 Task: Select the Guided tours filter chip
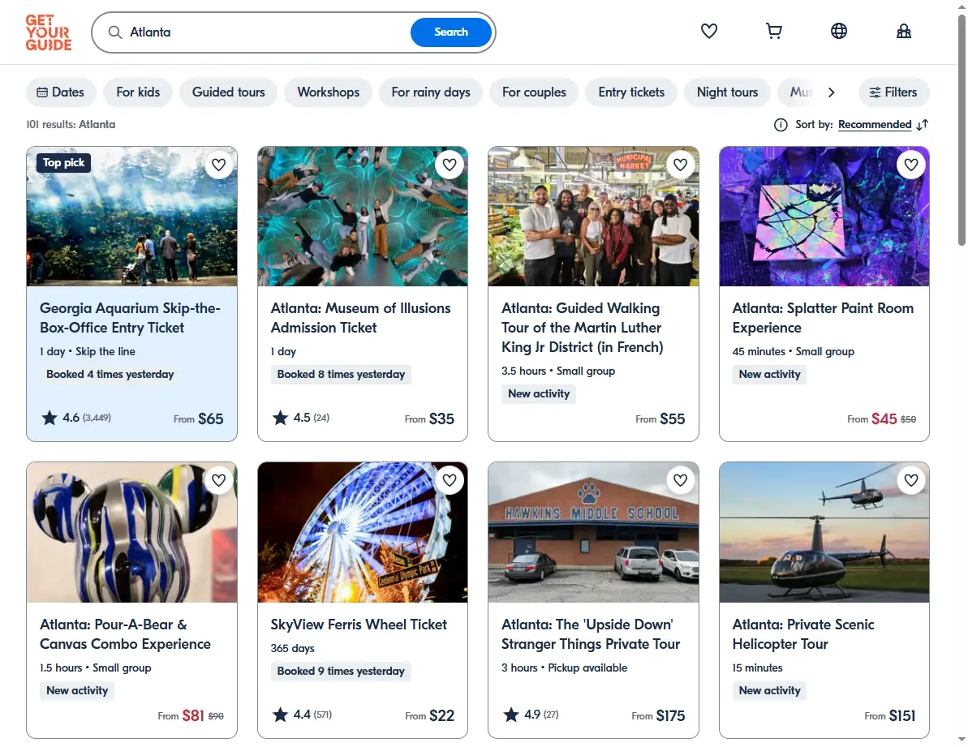point(229,92)
